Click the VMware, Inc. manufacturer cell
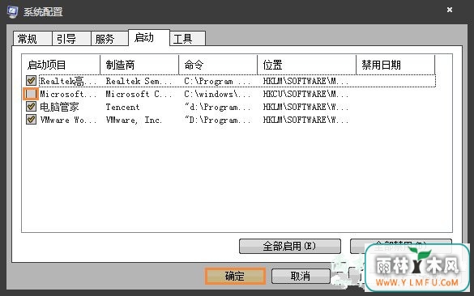This screenshot has width=474, height=296. click(134, 120)
